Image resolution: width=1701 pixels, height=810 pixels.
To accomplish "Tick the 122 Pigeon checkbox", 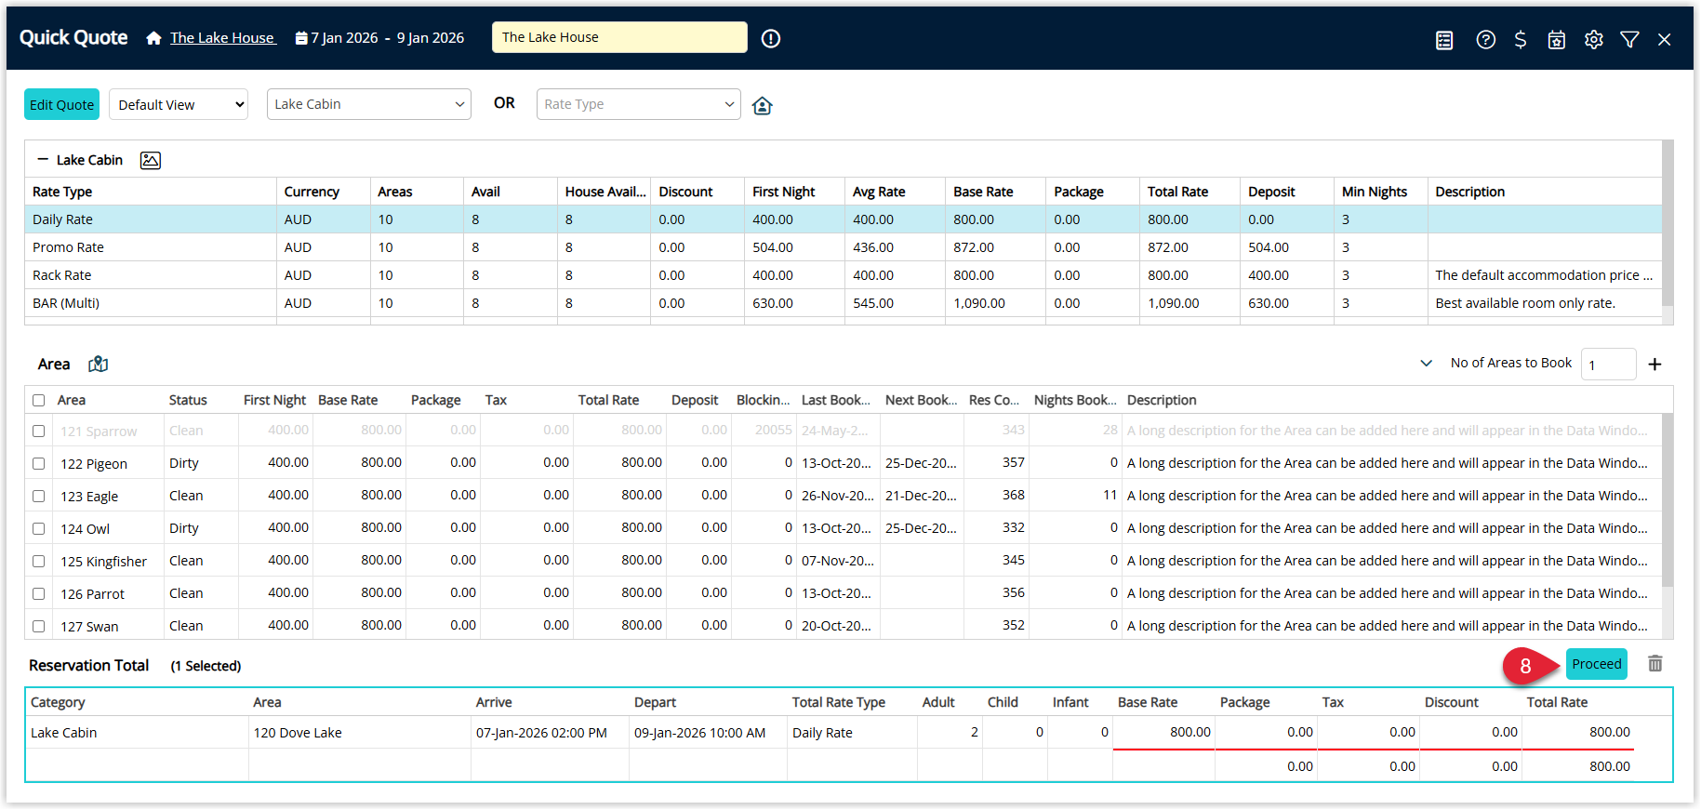I will point(39,464).
